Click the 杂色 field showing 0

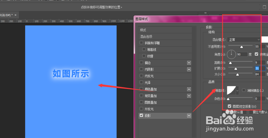(x=260, y=99)
